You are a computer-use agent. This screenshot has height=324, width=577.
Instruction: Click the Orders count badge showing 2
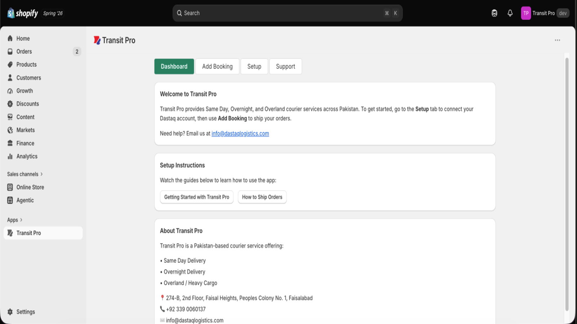77,51
